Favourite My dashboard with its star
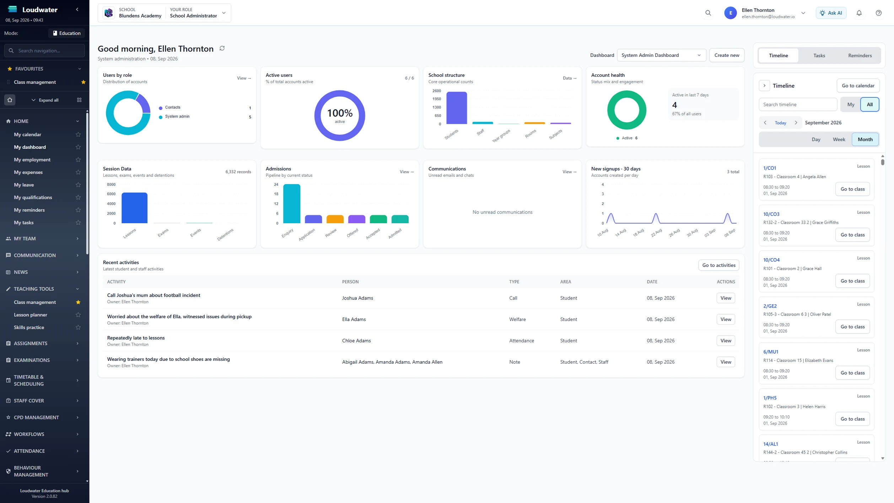The height and width of the screenshot is (503, 894). coord(78,147)
